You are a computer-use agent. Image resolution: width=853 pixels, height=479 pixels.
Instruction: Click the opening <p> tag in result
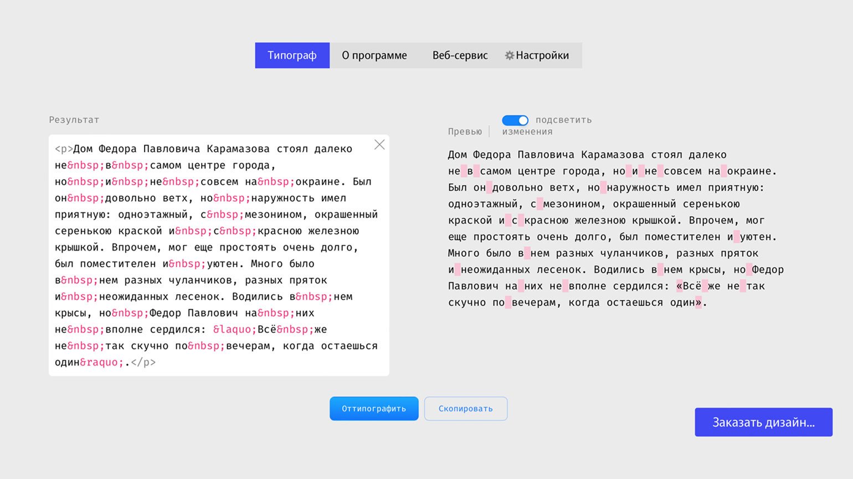pos(64,149)
